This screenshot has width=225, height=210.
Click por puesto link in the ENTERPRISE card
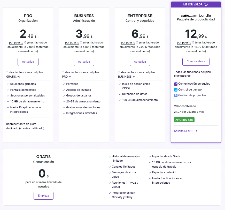[x=128, y=42]
